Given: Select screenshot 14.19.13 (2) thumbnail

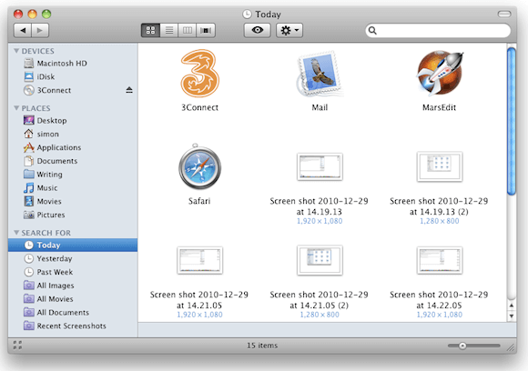Looking at the screenshot, I should point(440,166).
